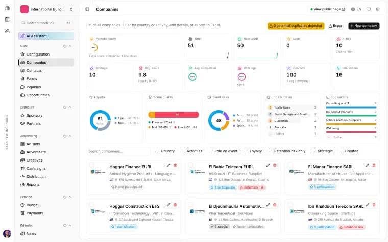Check the Hoggar Finance EURL card checkbox
Image resolution: width=388 pixels, height=242 pixels.
pos(91,165)
